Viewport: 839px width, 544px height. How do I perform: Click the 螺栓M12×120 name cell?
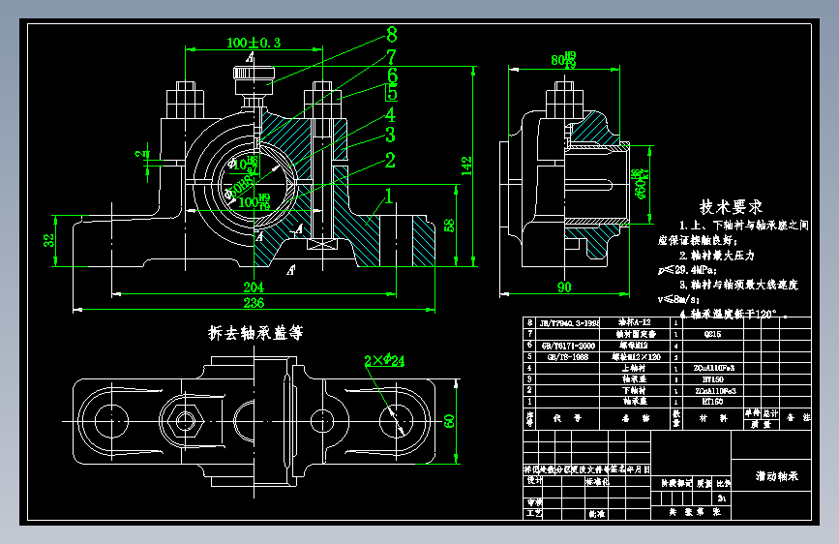click(636, 357)
